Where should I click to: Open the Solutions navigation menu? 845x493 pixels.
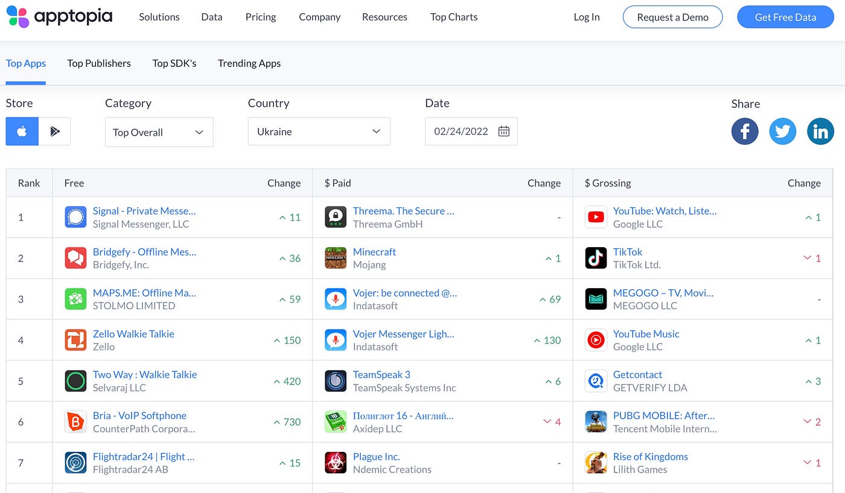pos(159,17)
